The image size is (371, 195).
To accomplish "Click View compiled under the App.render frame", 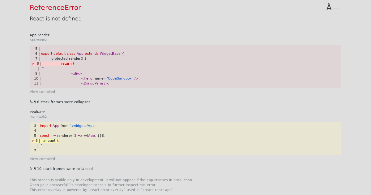I will 42,91.
